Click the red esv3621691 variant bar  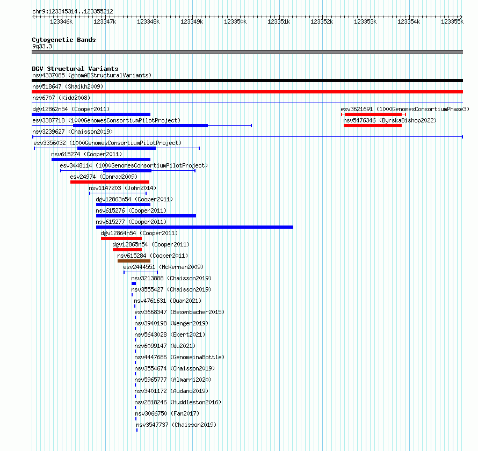373,114
